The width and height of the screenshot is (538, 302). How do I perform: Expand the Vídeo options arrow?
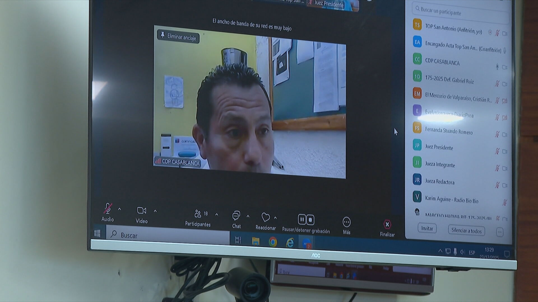[155, 211]
